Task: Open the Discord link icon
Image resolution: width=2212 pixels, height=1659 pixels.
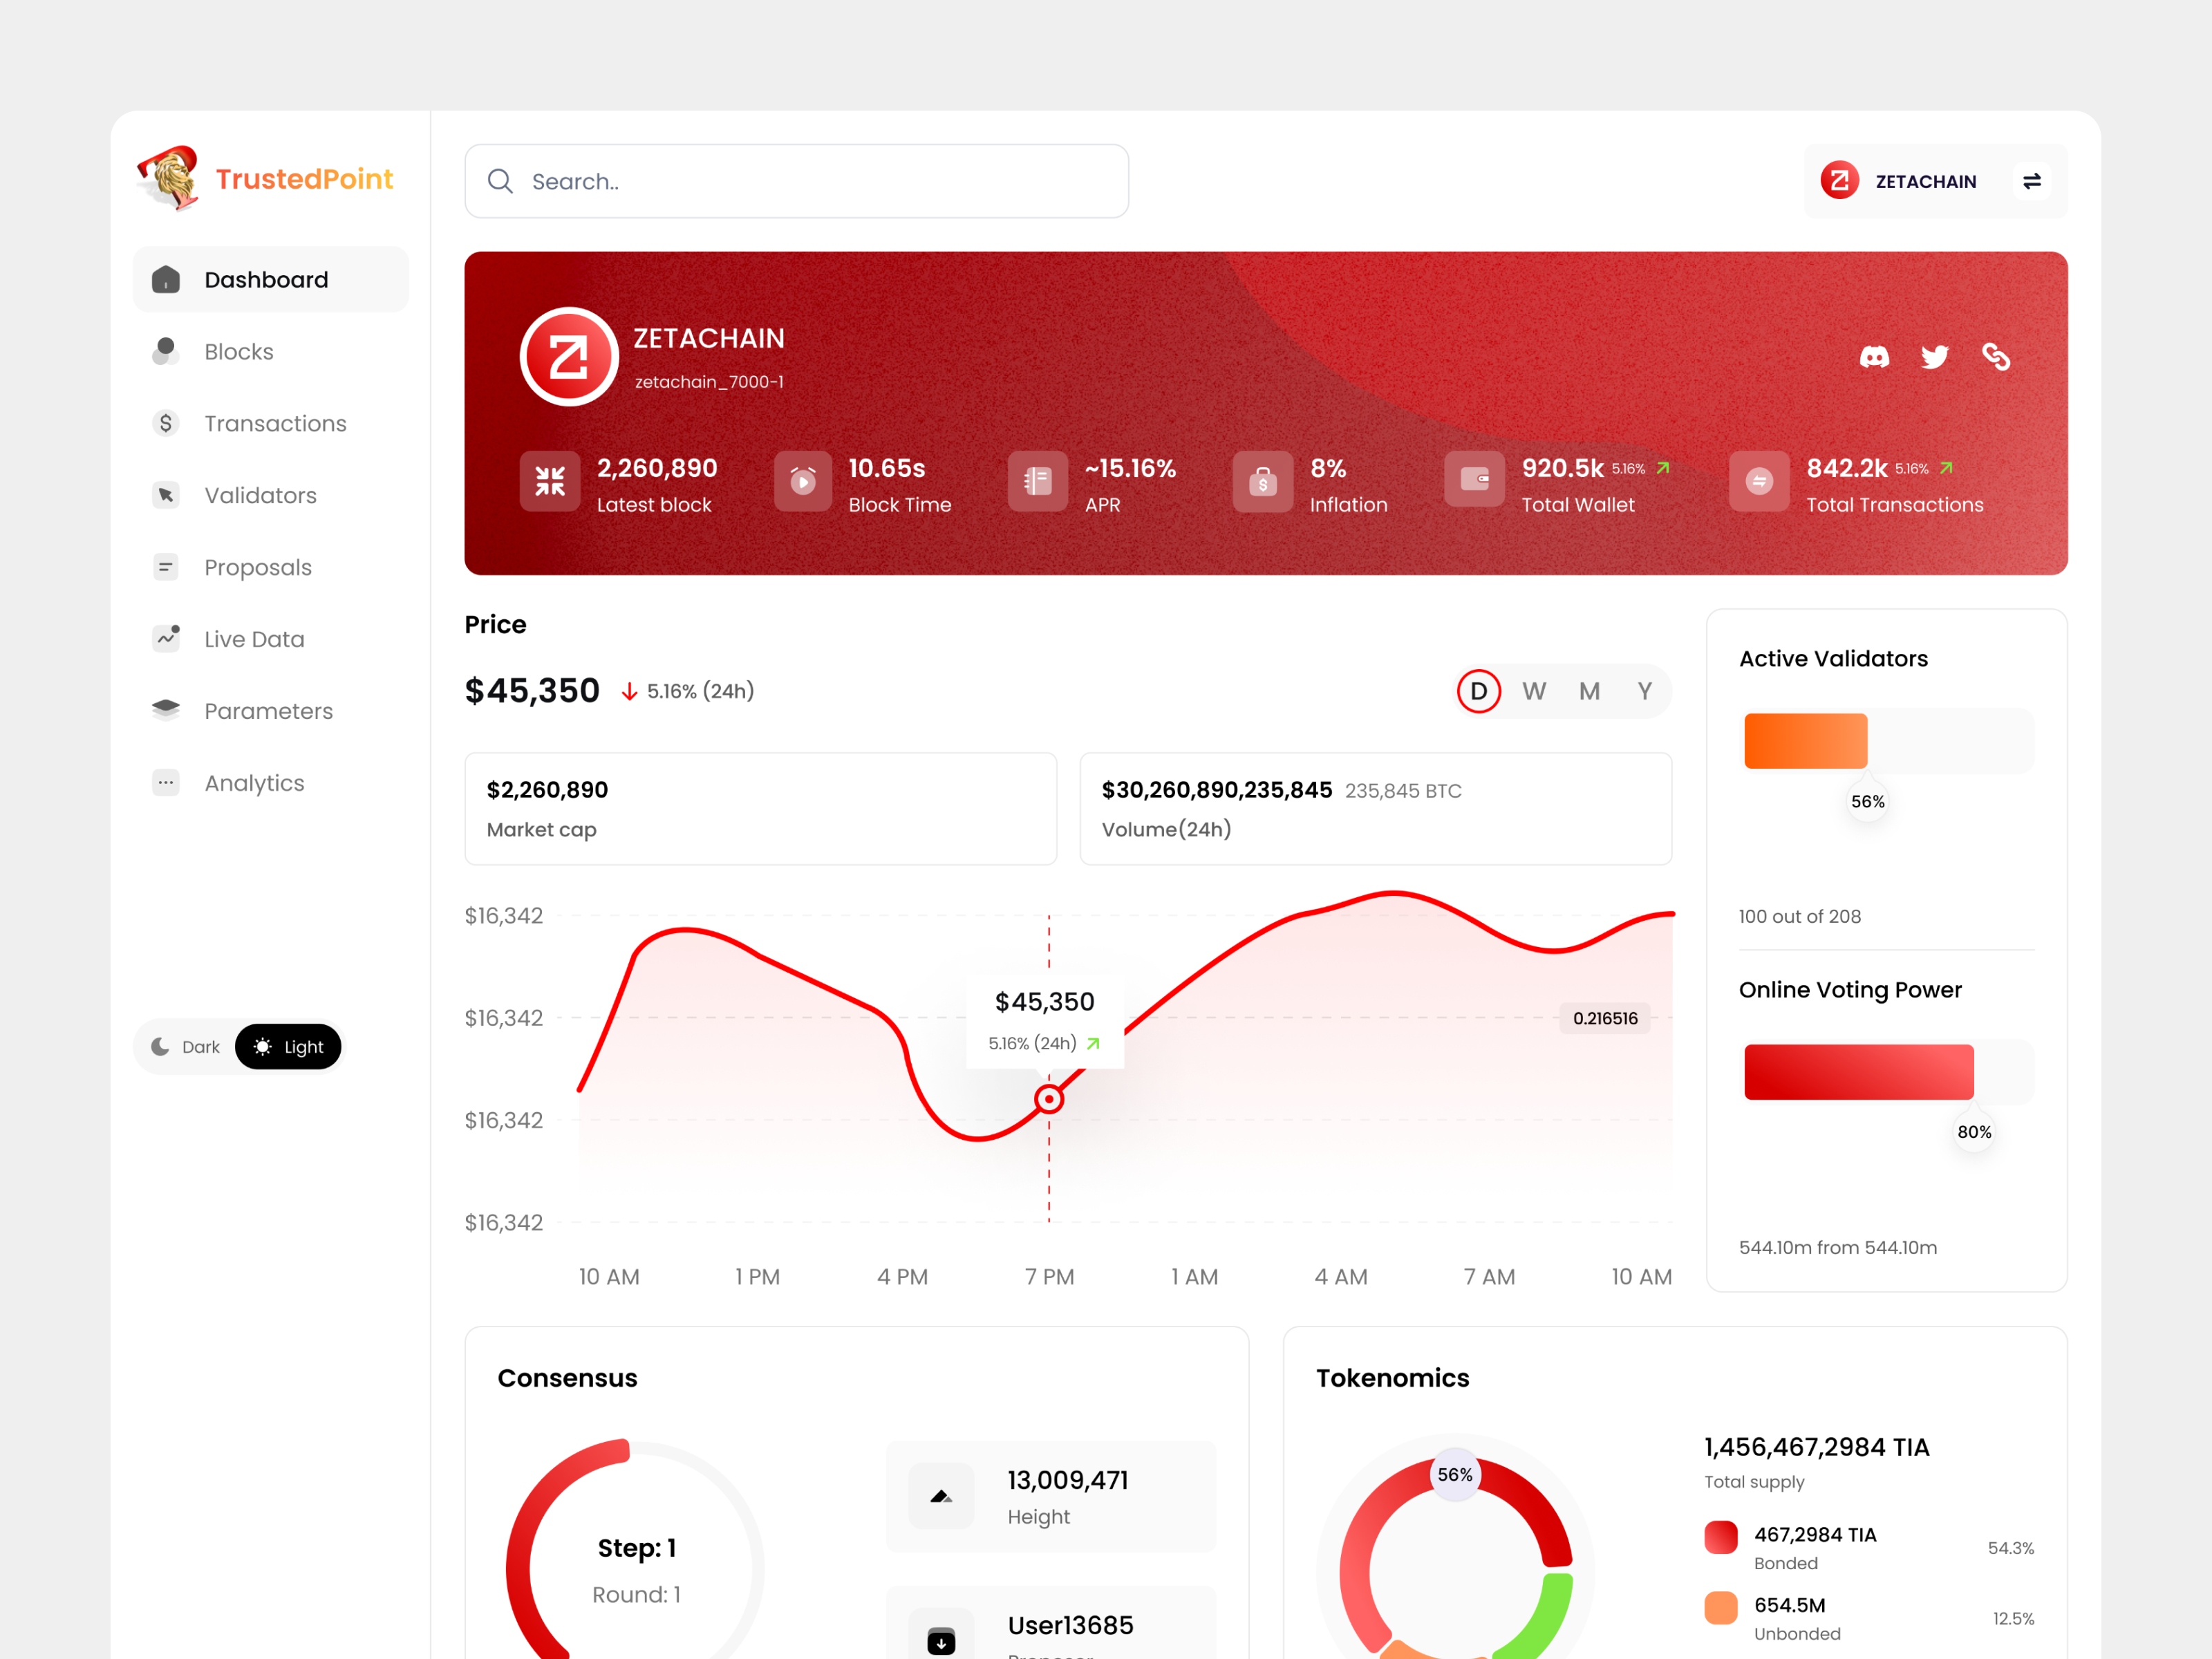Action: coord(1873,357)
